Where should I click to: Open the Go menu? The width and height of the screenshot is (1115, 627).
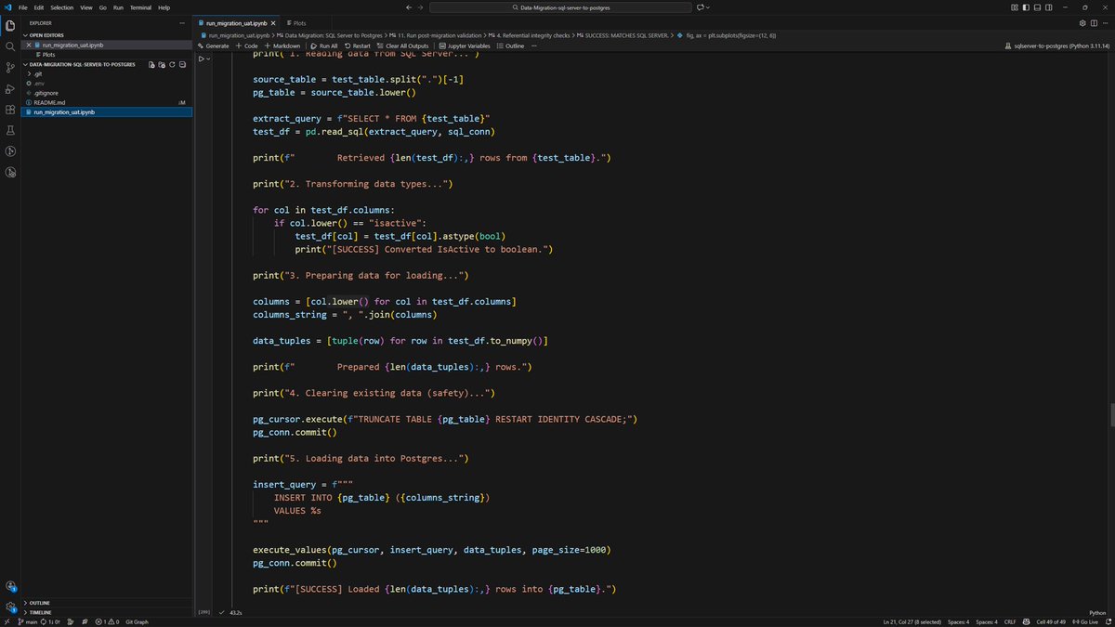[x=102, y=7]
